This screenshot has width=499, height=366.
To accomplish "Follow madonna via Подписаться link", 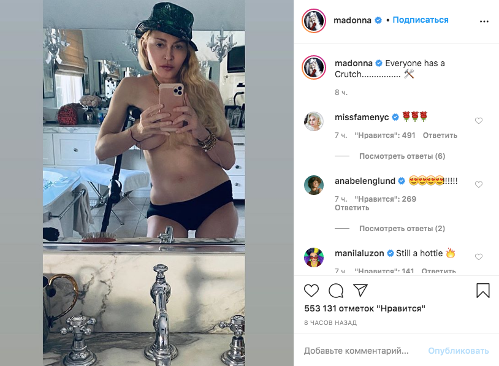I will (x=421, y=20).
